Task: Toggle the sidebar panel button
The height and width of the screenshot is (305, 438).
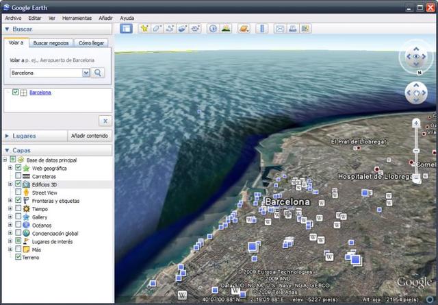Action: tap(126, 29)
